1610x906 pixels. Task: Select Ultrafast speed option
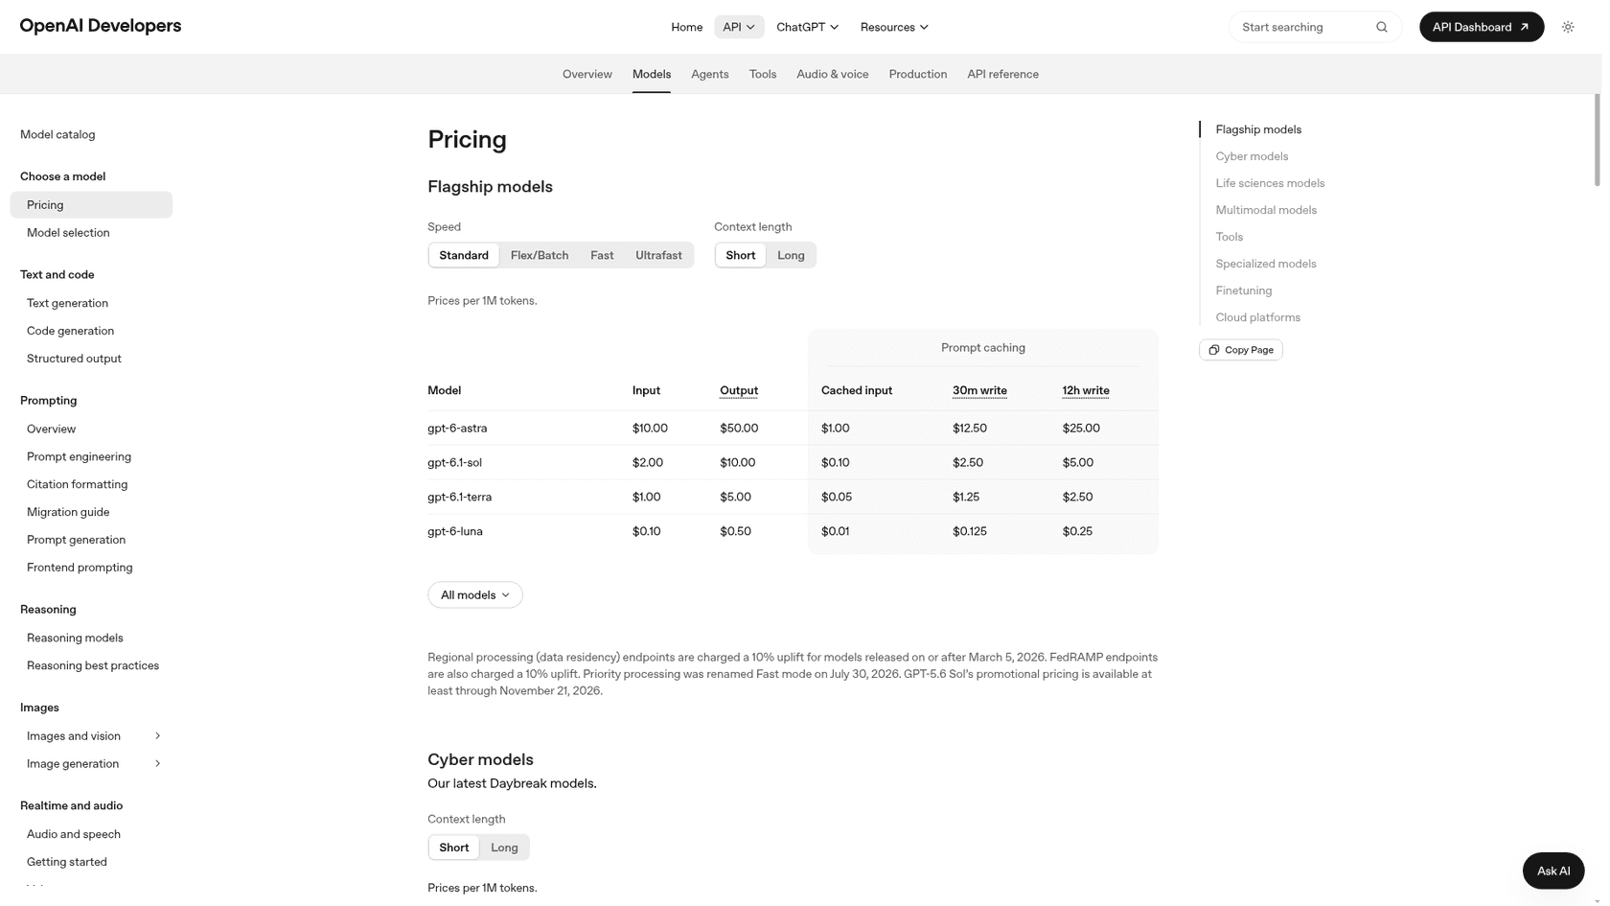pos(658,255)
